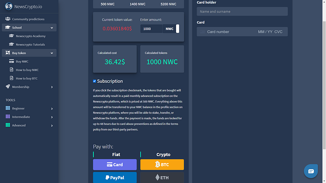Click the NewsCrypto.io logo icon

click(9, 6)
